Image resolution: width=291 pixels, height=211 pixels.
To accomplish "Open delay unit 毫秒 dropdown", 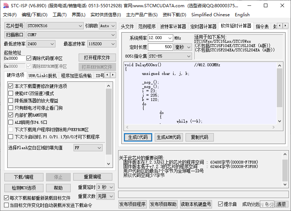I will click(x=183, y=47).
